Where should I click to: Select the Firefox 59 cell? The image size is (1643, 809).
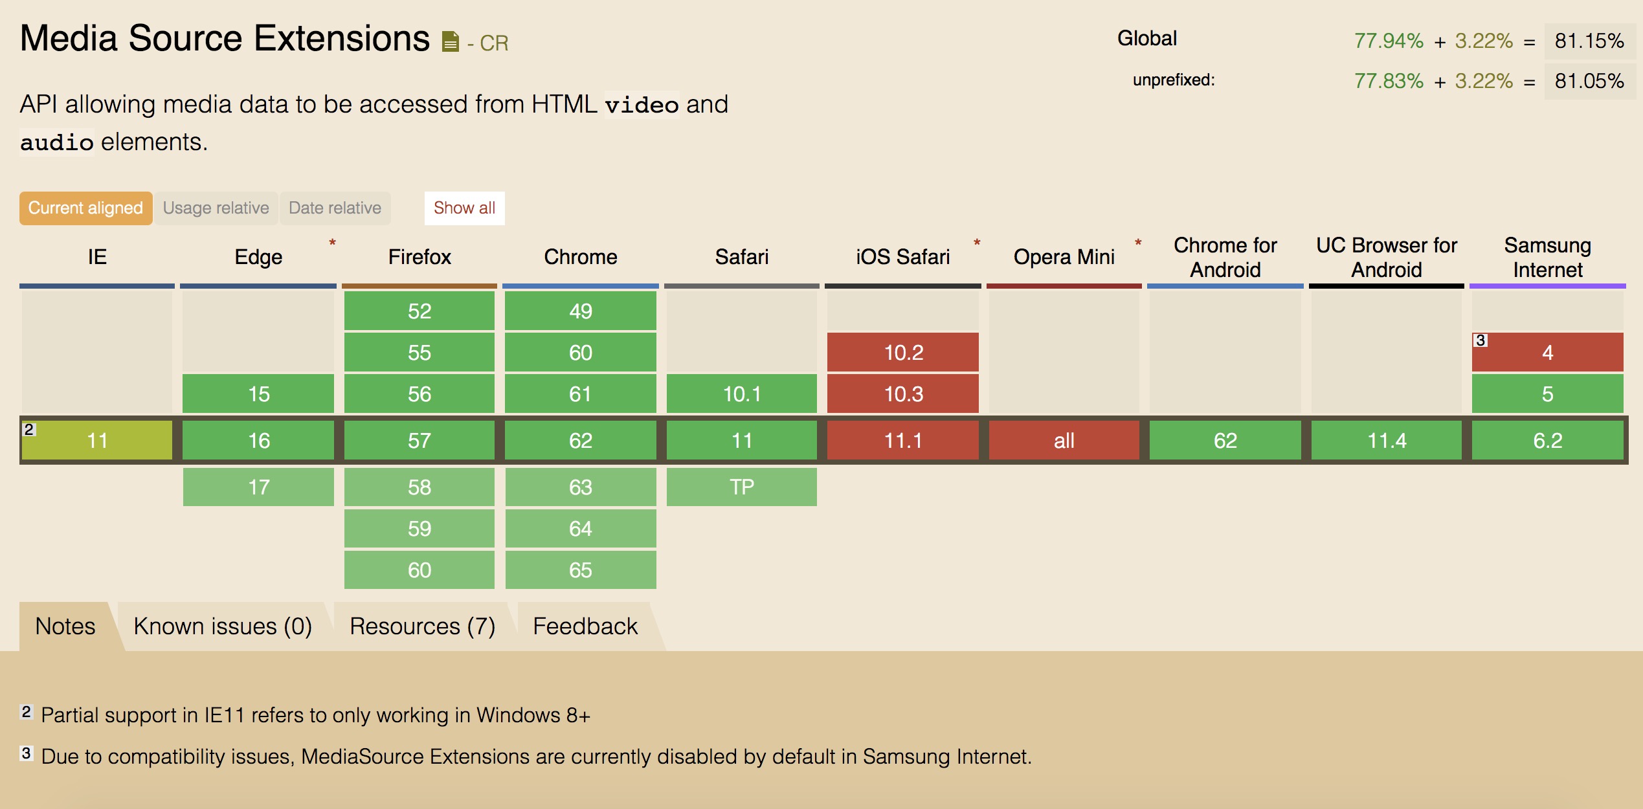419,528
